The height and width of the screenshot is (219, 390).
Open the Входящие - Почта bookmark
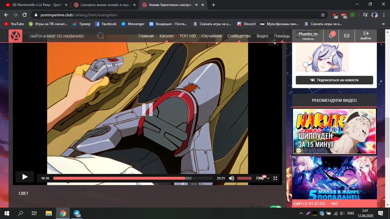[168, 24]
